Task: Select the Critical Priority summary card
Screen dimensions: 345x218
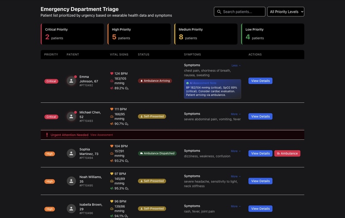Action: tap(72, 34)
